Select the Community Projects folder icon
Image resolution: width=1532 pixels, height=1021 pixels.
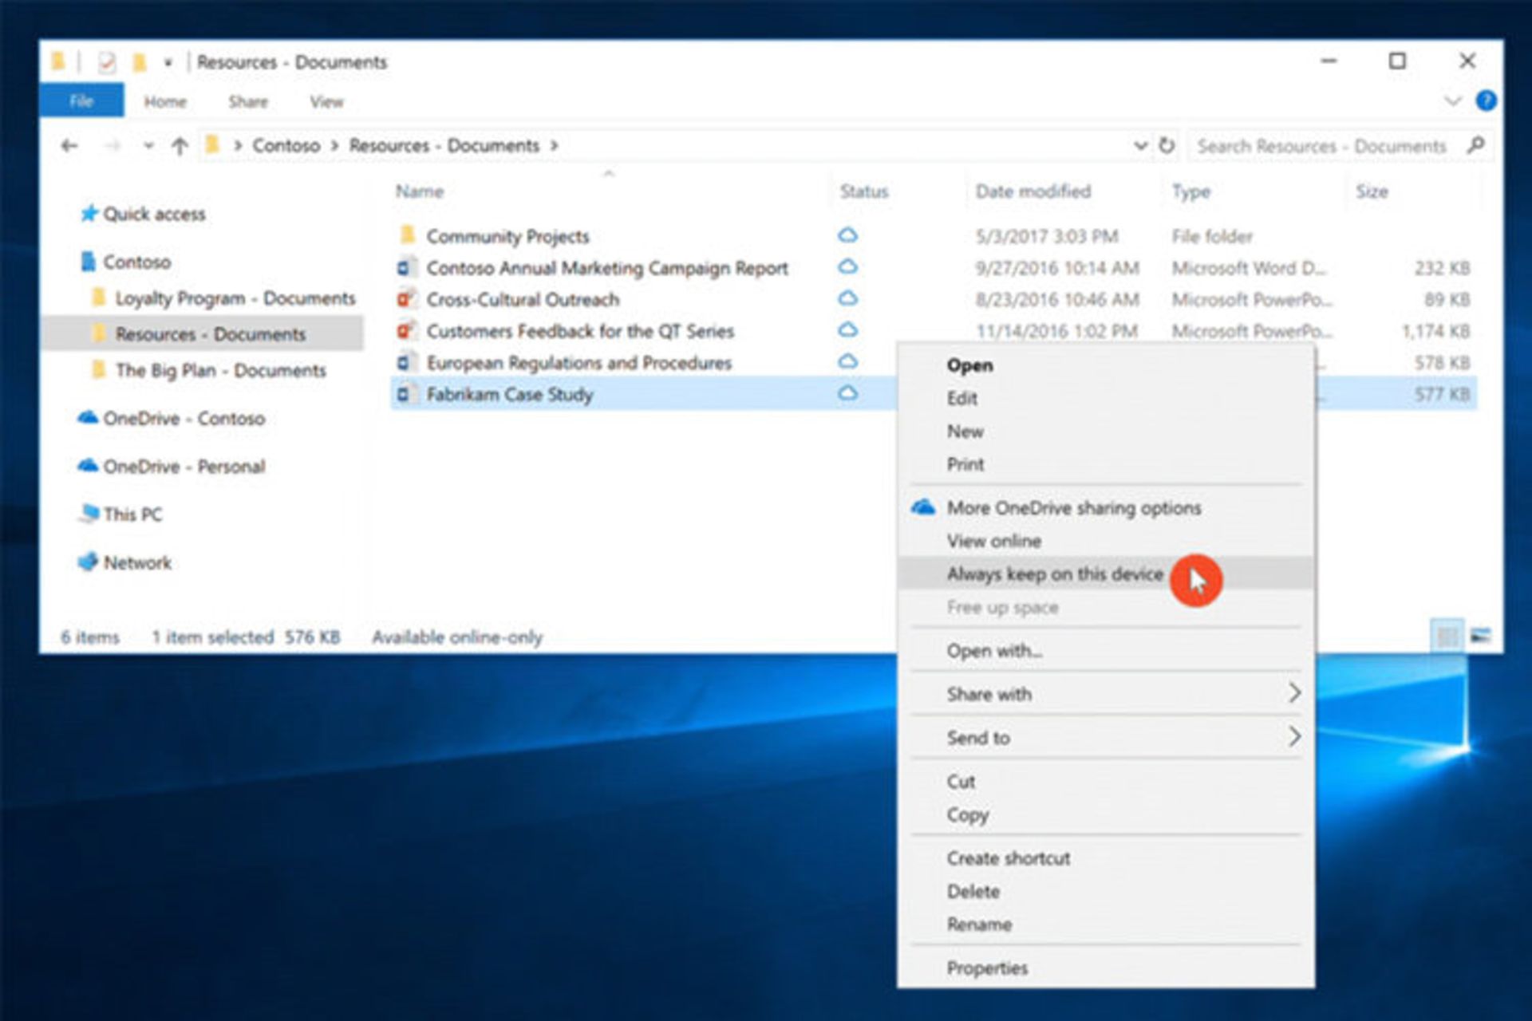408,236
